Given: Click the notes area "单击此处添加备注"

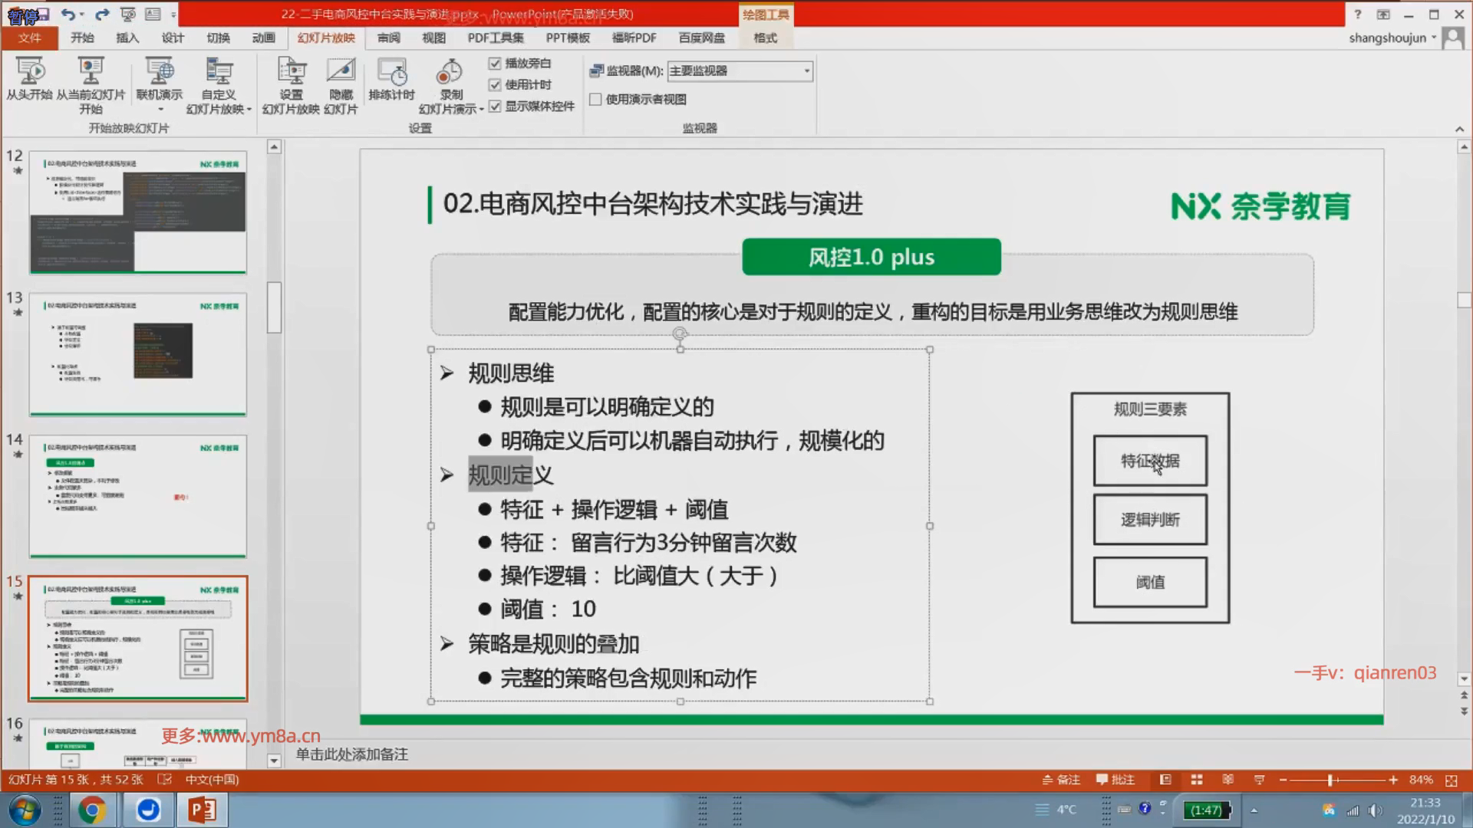Looking at the screenshot, I should click(x=352, y=754).
